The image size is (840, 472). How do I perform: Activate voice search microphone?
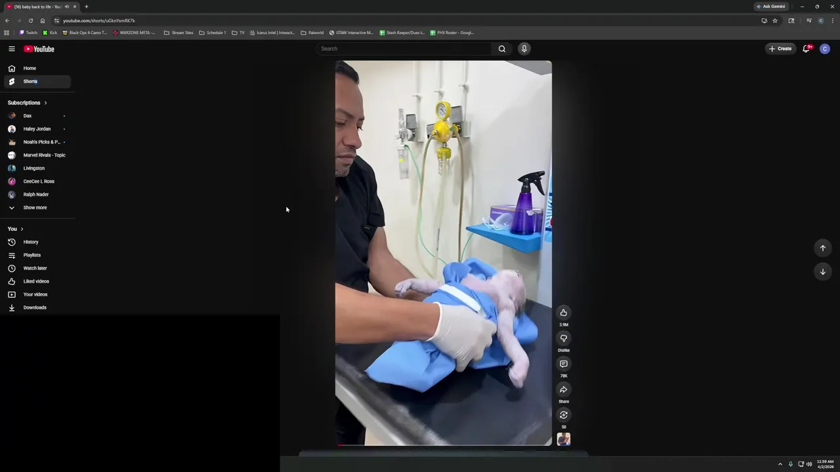pyautogui.click(x=524, y=49)
